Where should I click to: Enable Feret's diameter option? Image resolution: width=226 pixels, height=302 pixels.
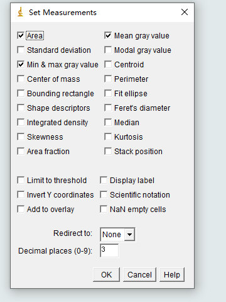pos(108,108)
